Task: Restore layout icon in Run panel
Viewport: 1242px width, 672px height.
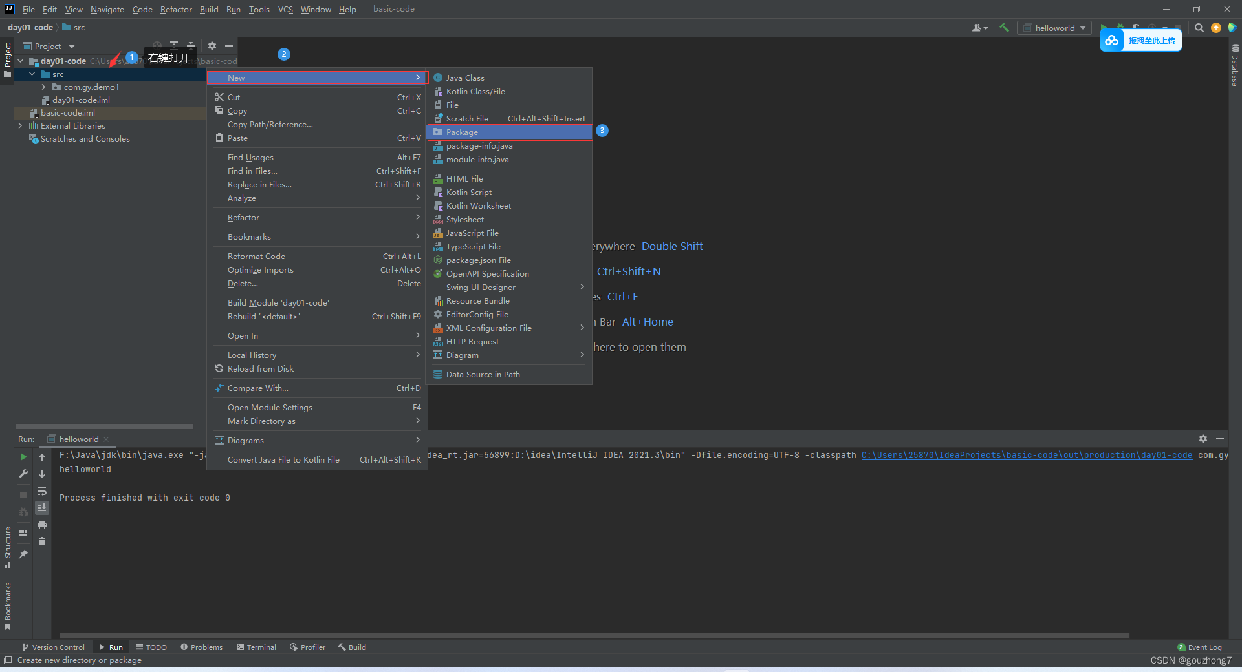Action: coord(23,533)
